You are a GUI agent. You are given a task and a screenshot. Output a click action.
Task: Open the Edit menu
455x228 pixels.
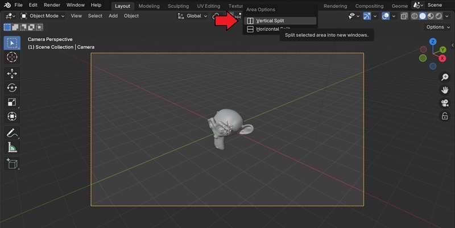tap(33, 5)
